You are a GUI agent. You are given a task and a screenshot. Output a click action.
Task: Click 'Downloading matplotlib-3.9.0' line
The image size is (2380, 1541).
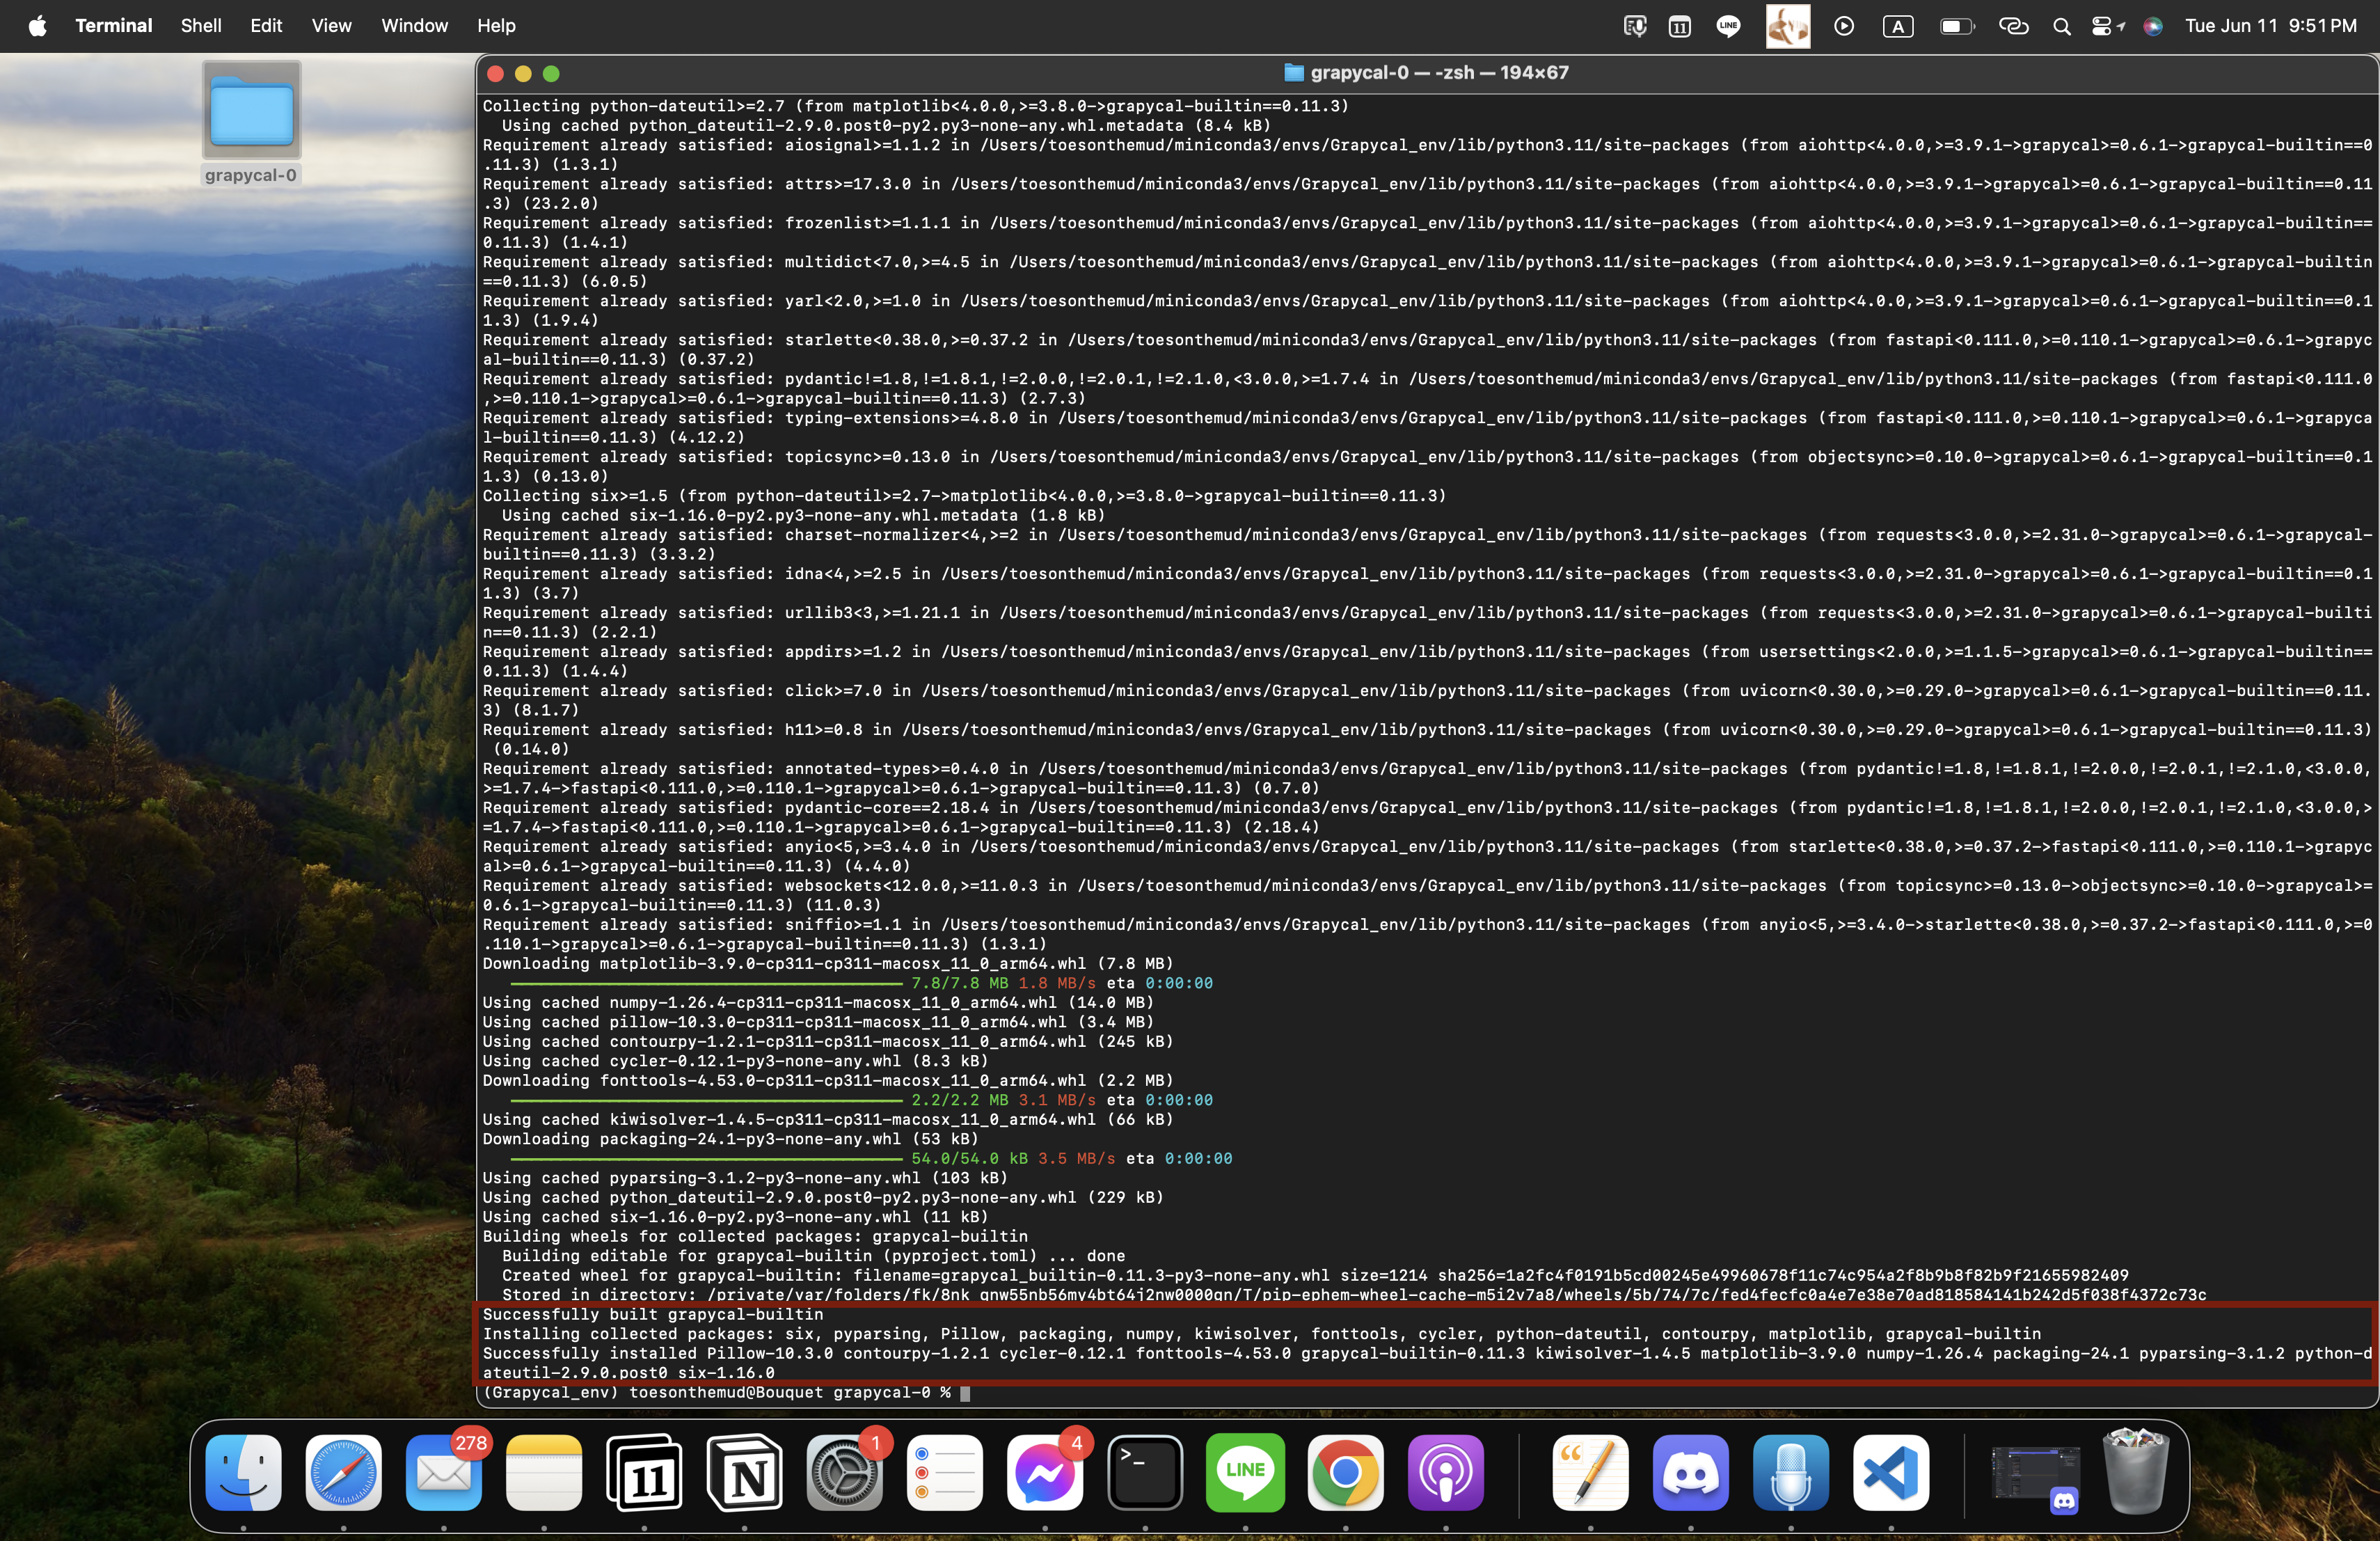pos(828,964)
